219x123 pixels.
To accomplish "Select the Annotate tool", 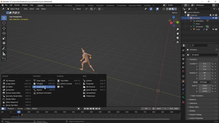I will pyautogui.click(x=4, y=49).
